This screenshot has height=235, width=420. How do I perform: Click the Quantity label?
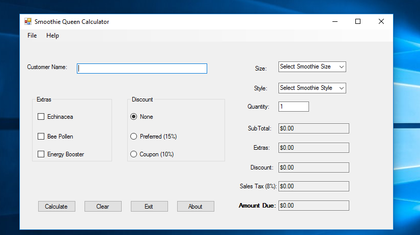(x=258, y=107)
